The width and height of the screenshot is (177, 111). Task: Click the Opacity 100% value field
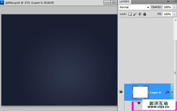[x=167, y=7]
